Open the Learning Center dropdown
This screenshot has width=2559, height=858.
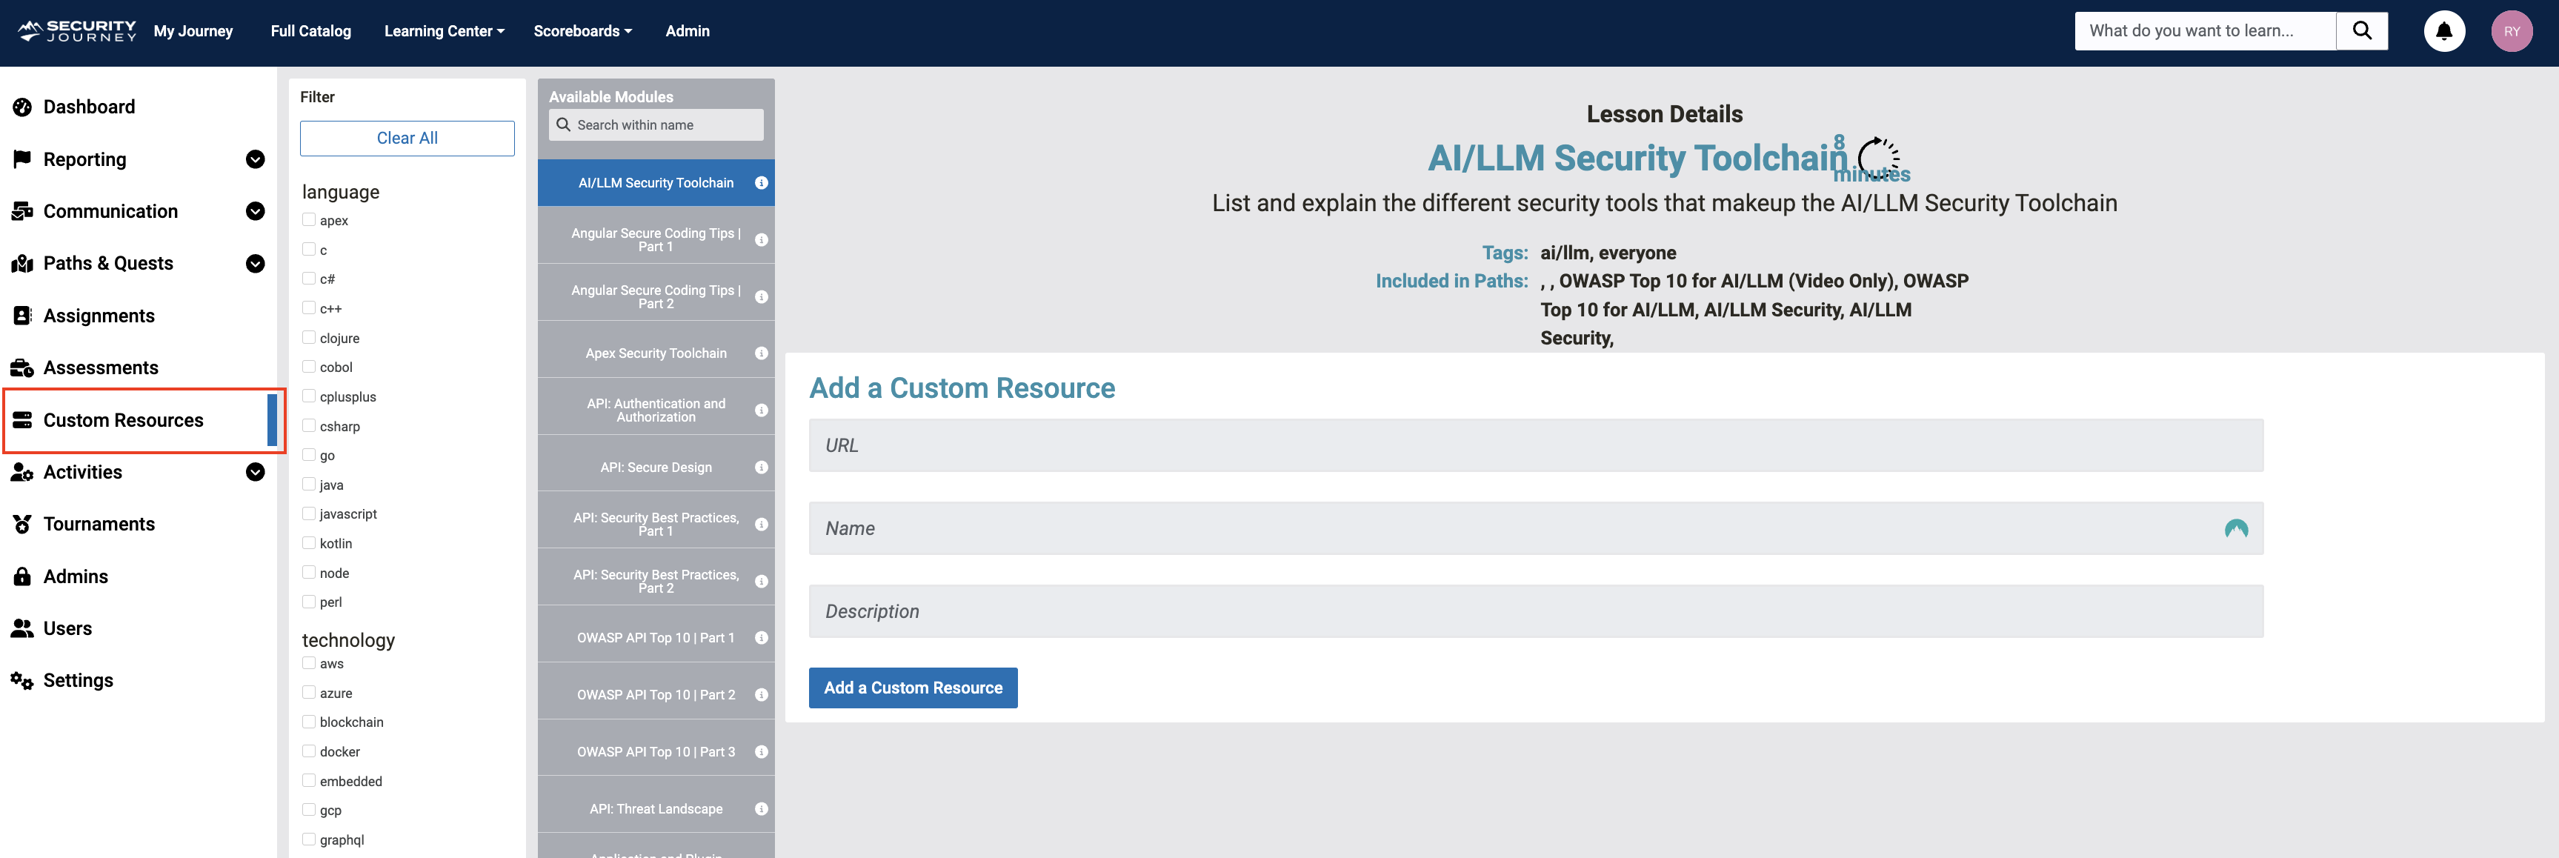click(444, 31)
